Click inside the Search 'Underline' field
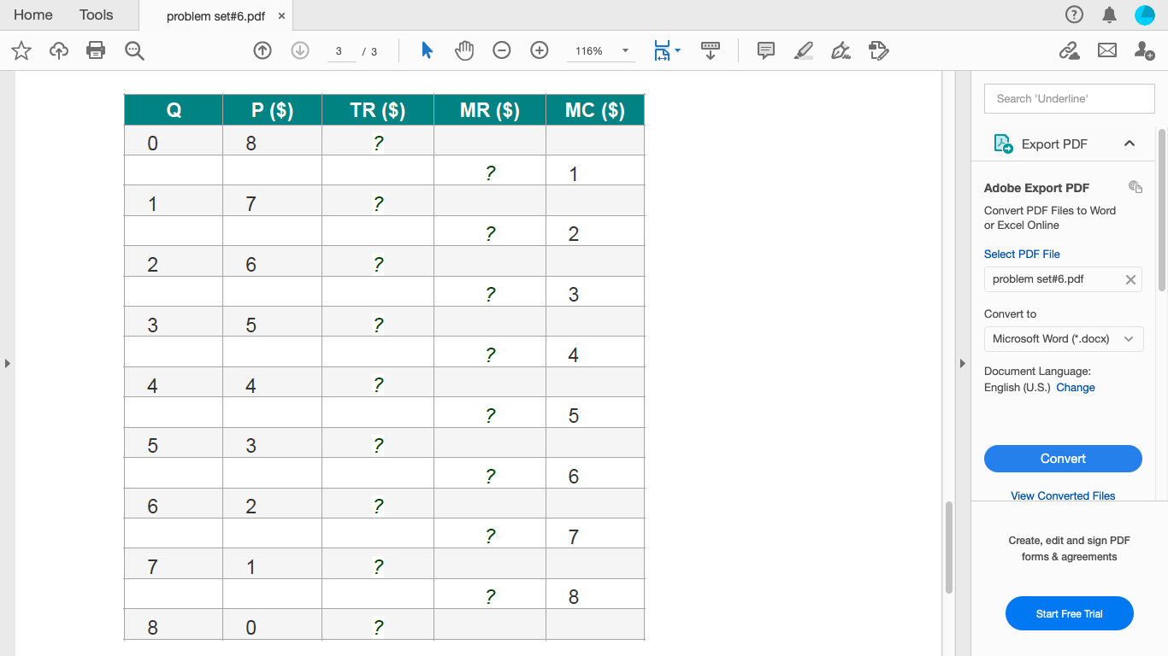The height and width of the screenshot is (656, 1168). (x=1069, y=98)
